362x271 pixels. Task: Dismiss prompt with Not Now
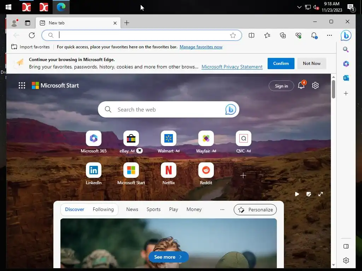[311, 64]
